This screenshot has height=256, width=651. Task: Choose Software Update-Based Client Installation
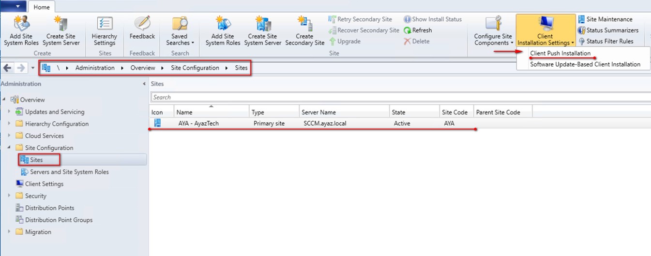(x=585, y=64)
